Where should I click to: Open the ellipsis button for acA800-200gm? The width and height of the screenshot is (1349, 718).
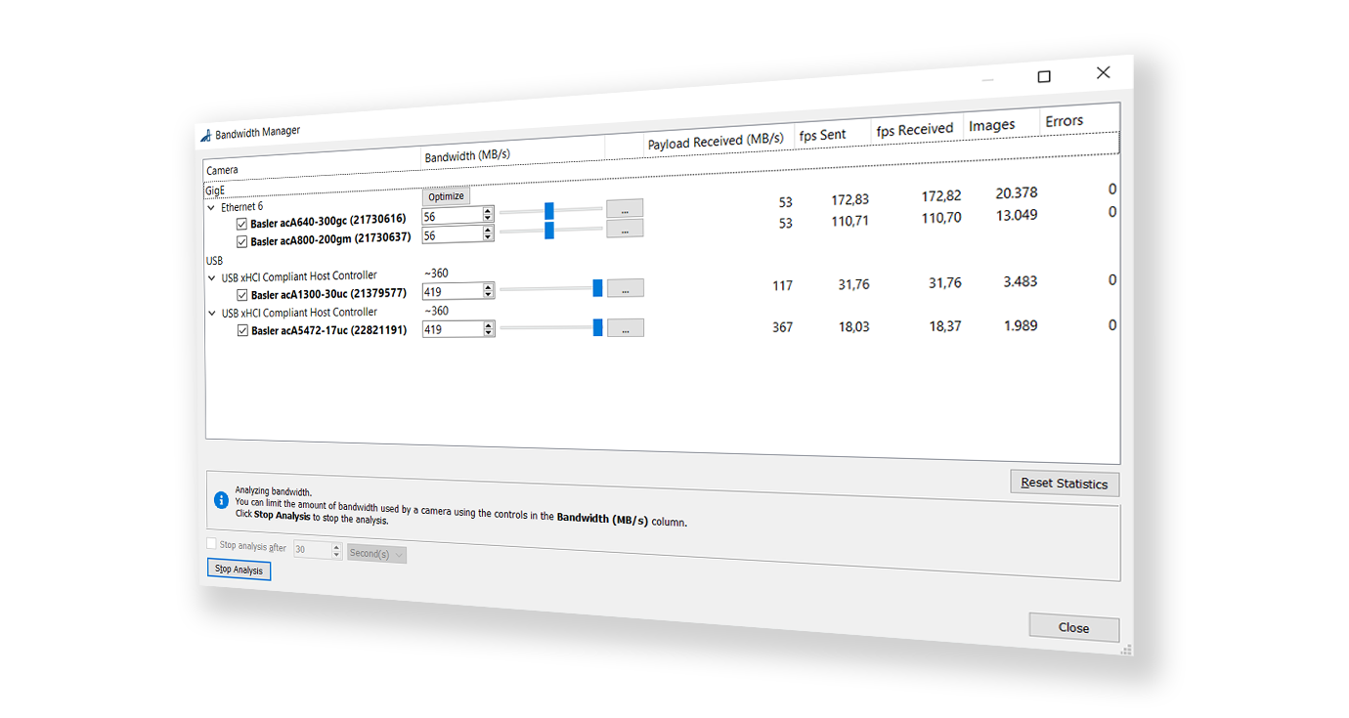point(625,229)
